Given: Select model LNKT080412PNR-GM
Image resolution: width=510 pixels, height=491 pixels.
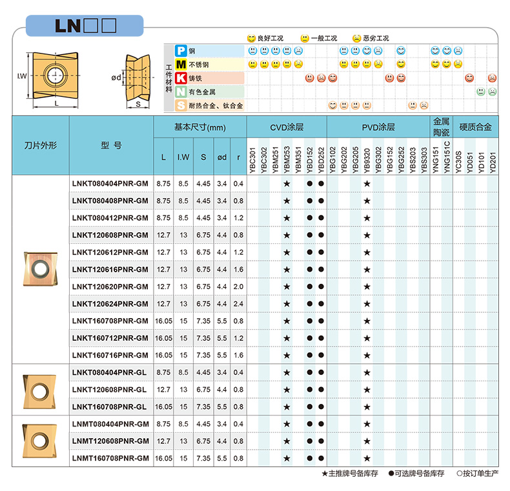Looking at the screenshot, I should pyautogui.click(x=110, y=218).
